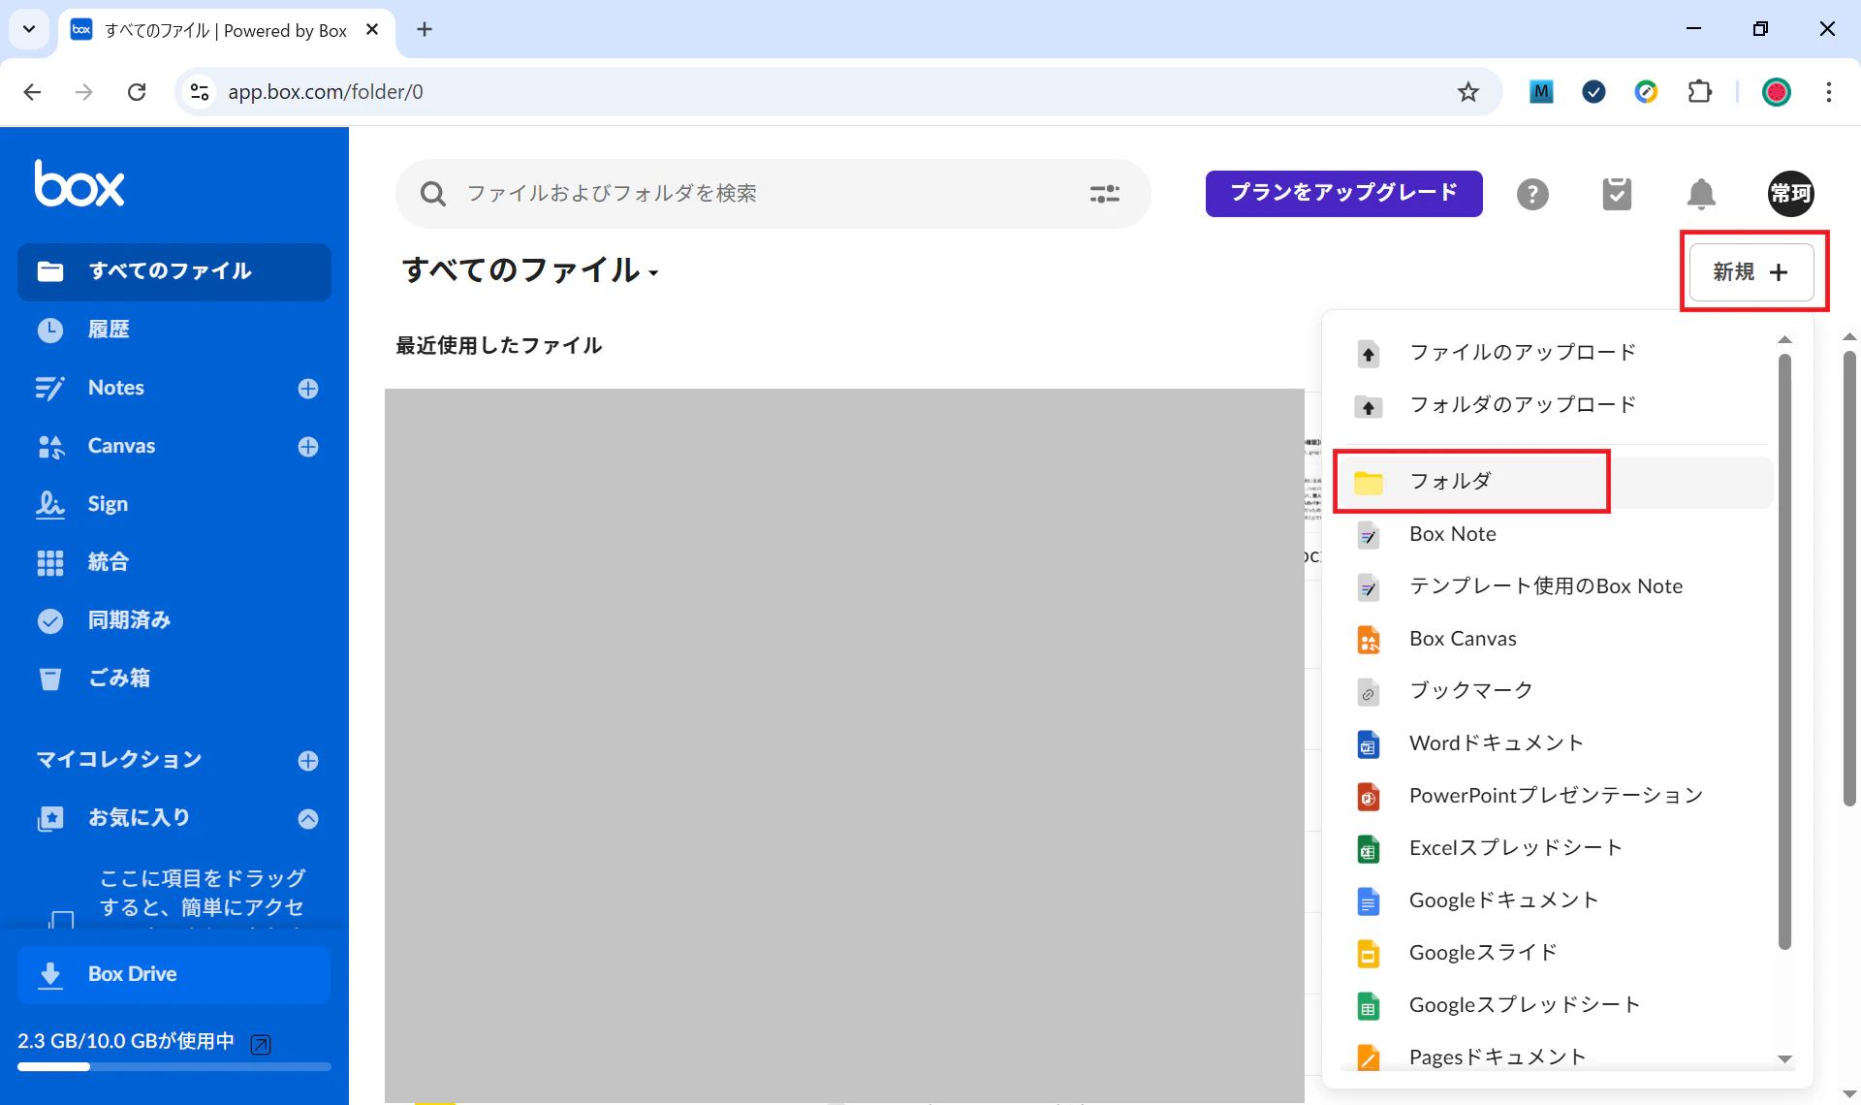Open the search filter options icon
Screen dimensions: 1861x1105
click(x=1105, y=194)
